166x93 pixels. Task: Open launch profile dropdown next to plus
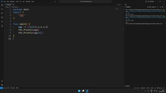[x=159, y=7]
